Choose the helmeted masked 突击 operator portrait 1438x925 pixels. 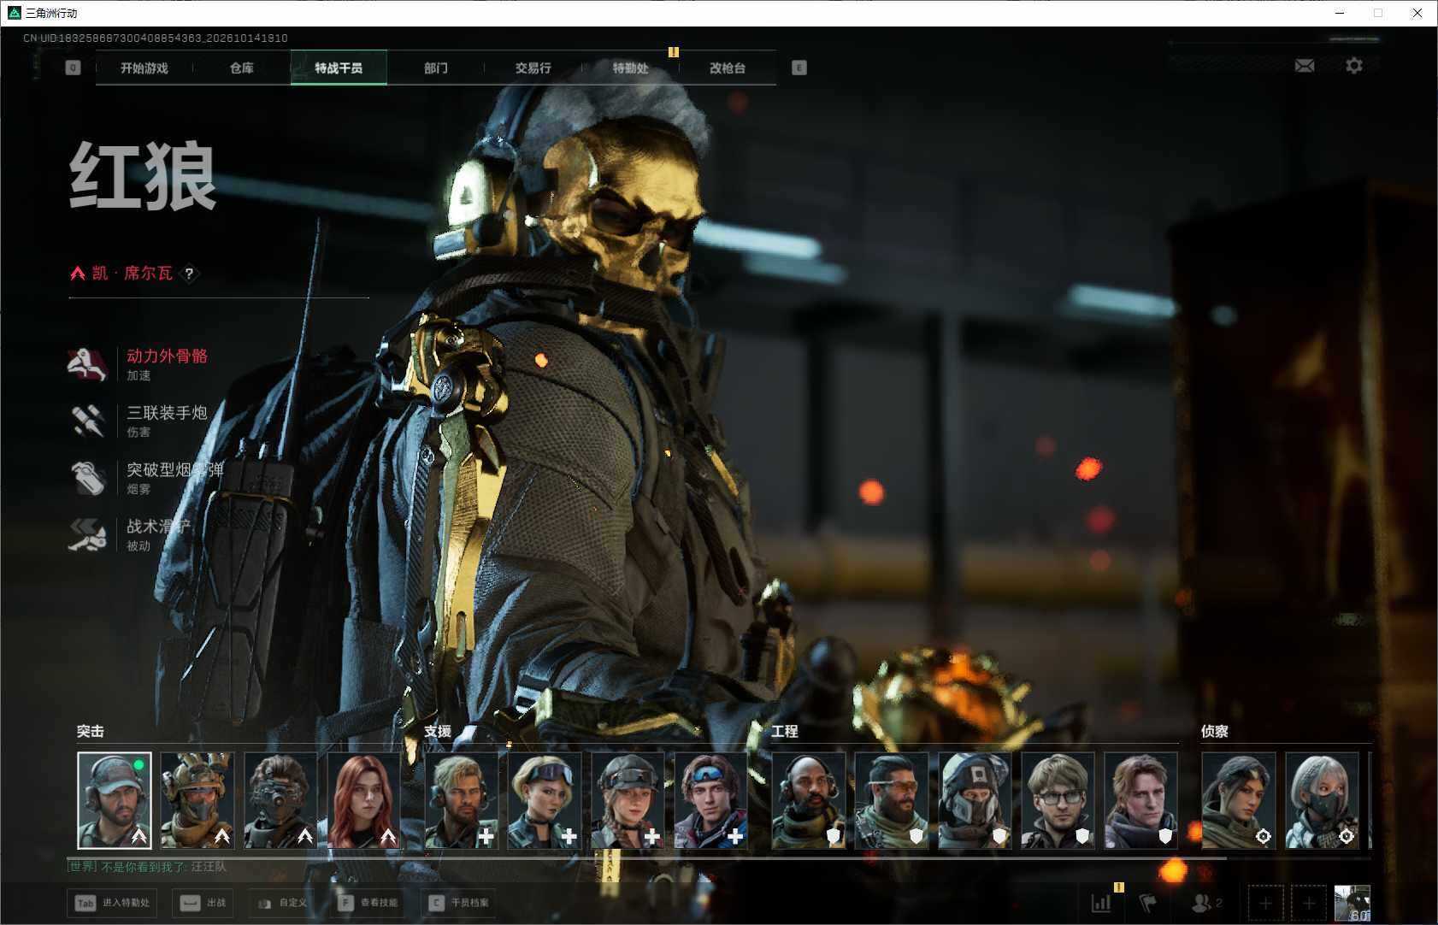(197, 800)
